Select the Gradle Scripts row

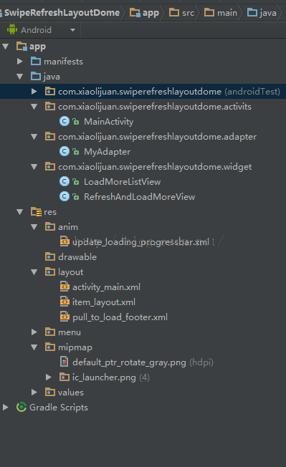click(x=143, y=408)
